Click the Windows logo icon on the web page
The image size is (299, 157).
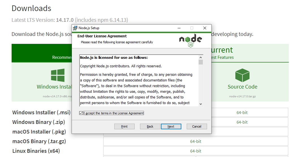pos(58,75)
